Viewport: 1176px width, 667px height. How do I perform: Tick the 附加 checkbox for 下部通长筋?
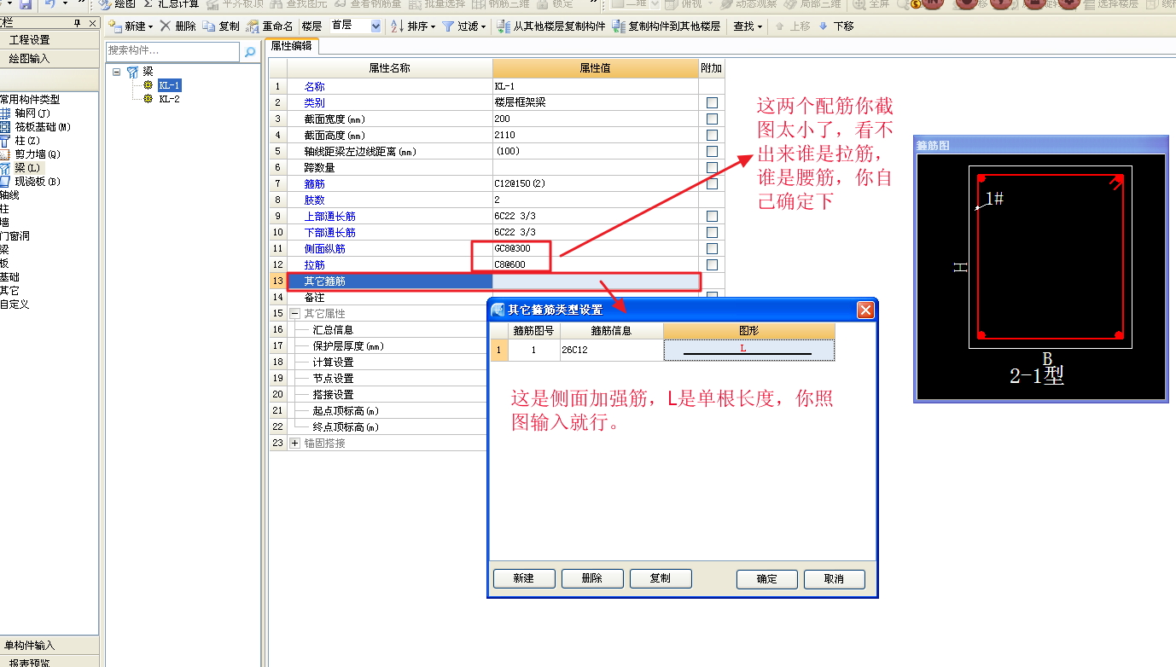coord(712,232)
